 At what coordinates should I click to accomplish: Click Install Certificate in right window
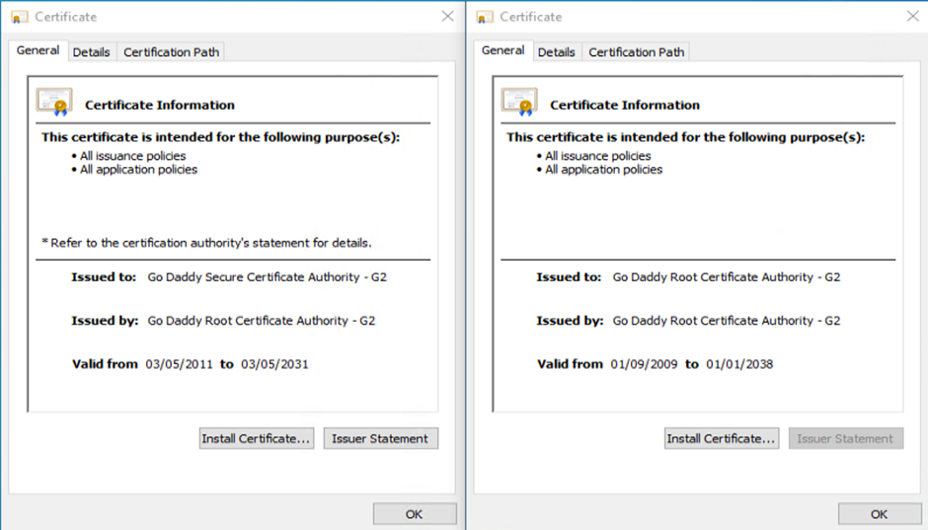pyautogui.click(x=722, y=438)
